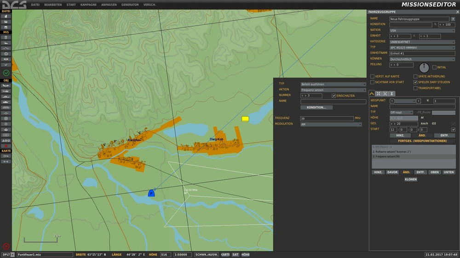The height and width of the screenshot is (258, 460).
Task: Toggle the Einschalten checkbox
Action: coord(334,95)
